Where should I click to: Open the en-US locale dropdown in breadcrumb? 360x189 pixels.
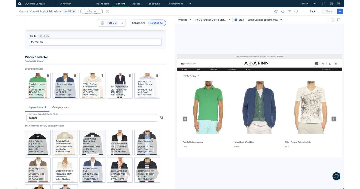tap(70, 11)
